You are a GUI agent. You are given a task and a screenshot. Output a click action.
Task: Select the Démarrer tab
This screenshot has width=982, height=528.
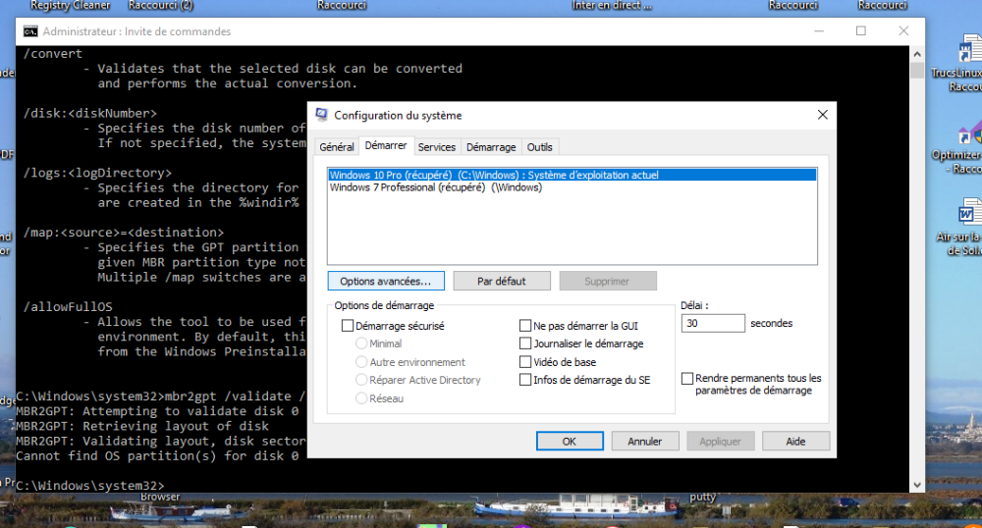[386, 146]
